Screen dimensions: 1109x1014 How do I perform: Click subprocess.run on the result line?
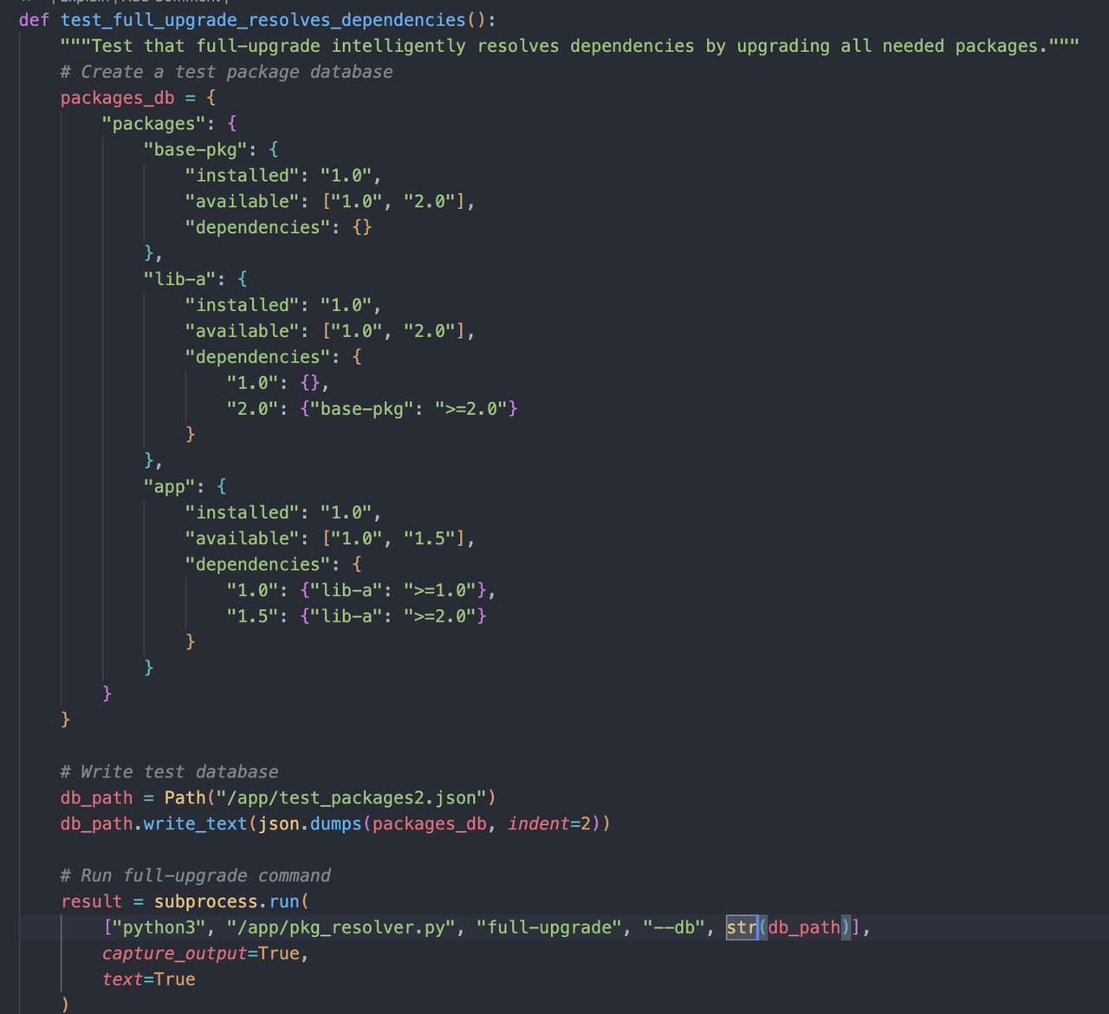point(226,901)
